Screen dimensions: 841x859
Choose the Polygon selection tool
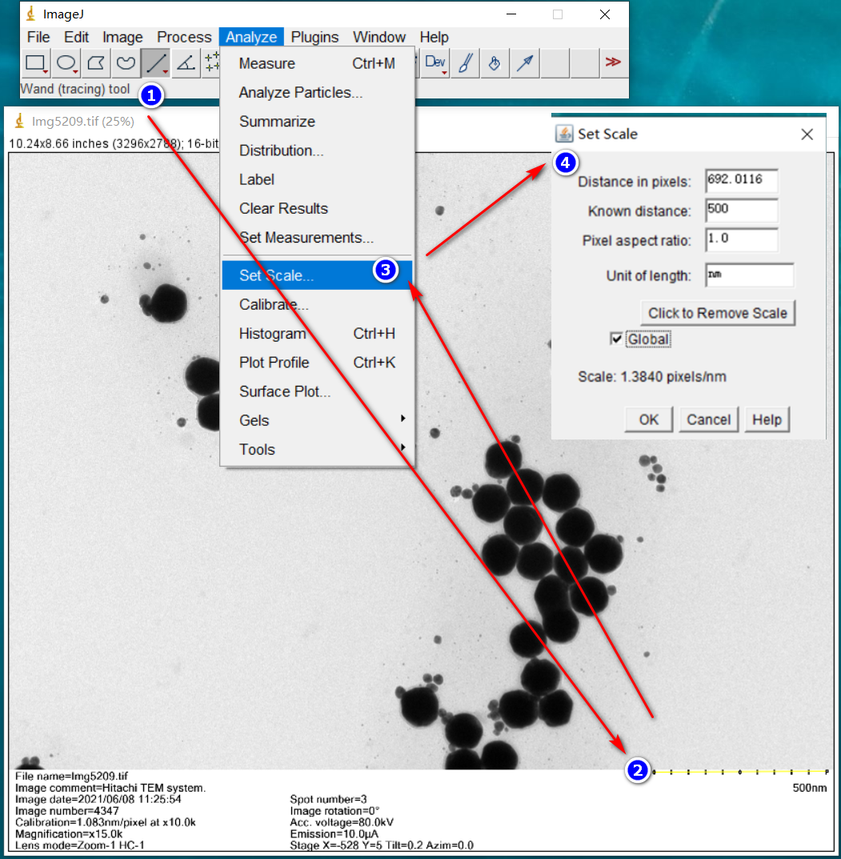(x=96, y=63)
